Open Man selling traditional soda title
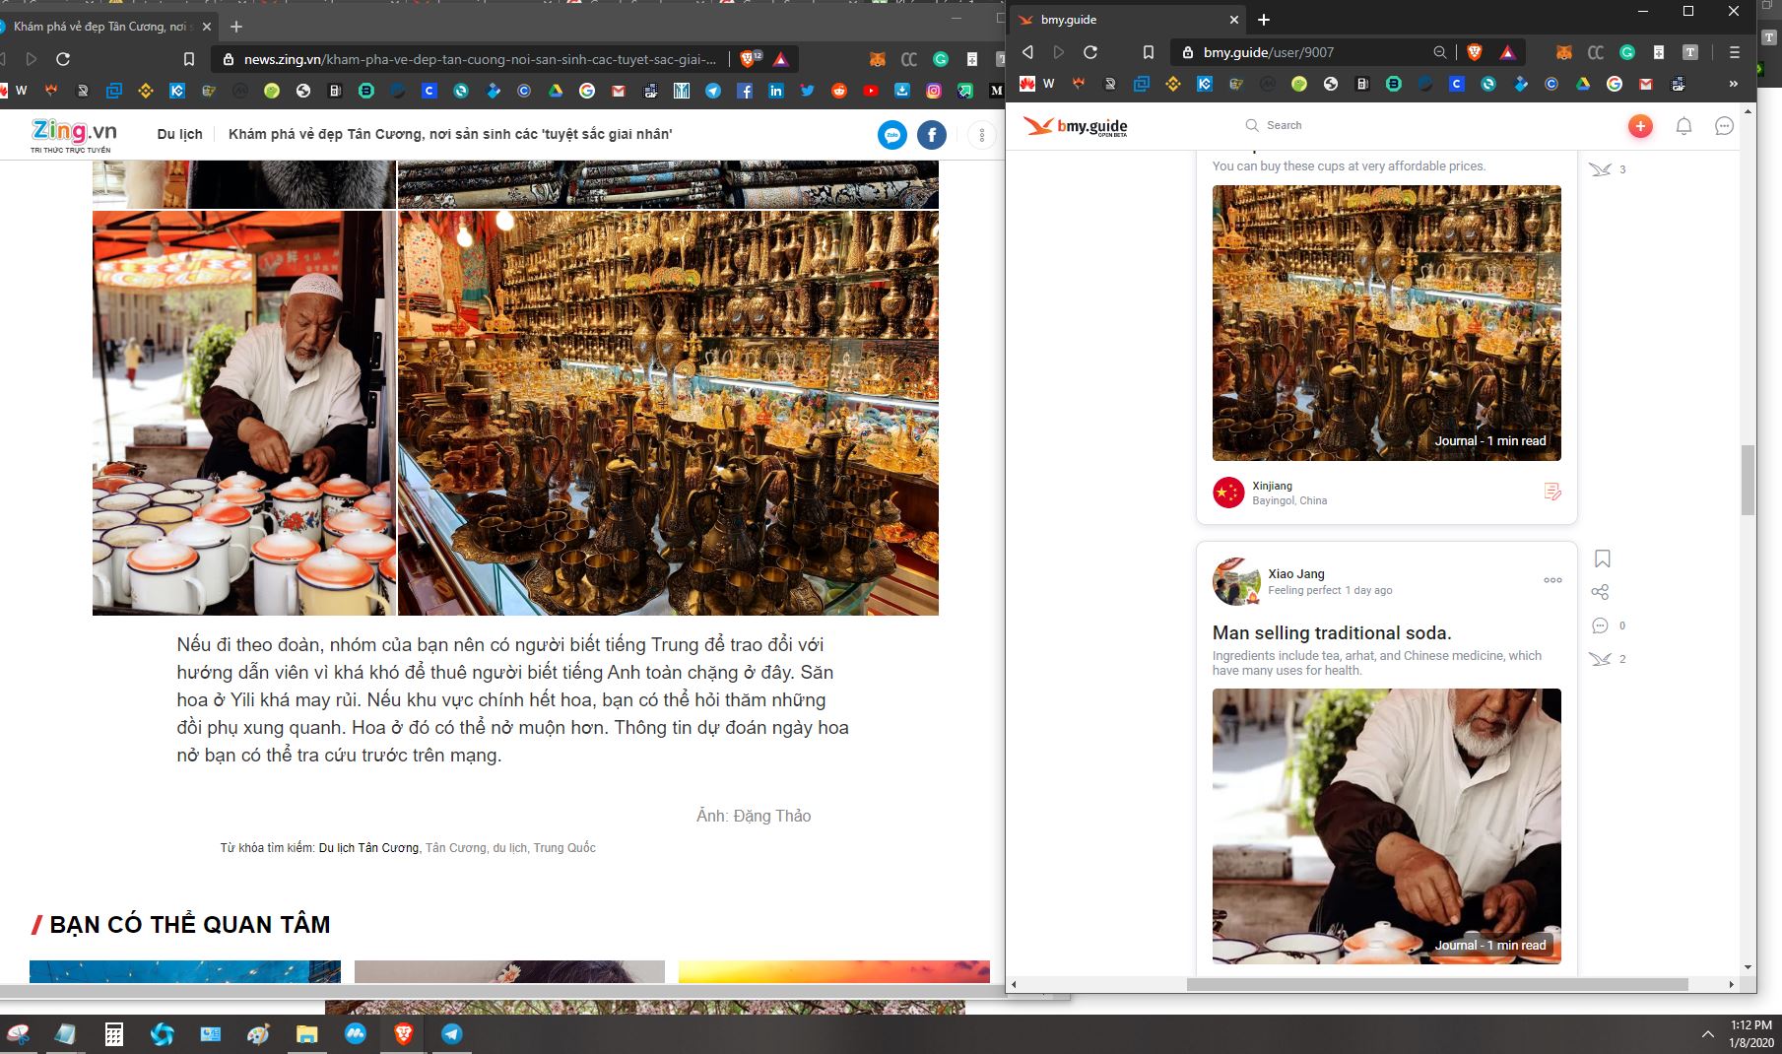Screen dimensions: 1782x1054 [x=1332, y=632]
